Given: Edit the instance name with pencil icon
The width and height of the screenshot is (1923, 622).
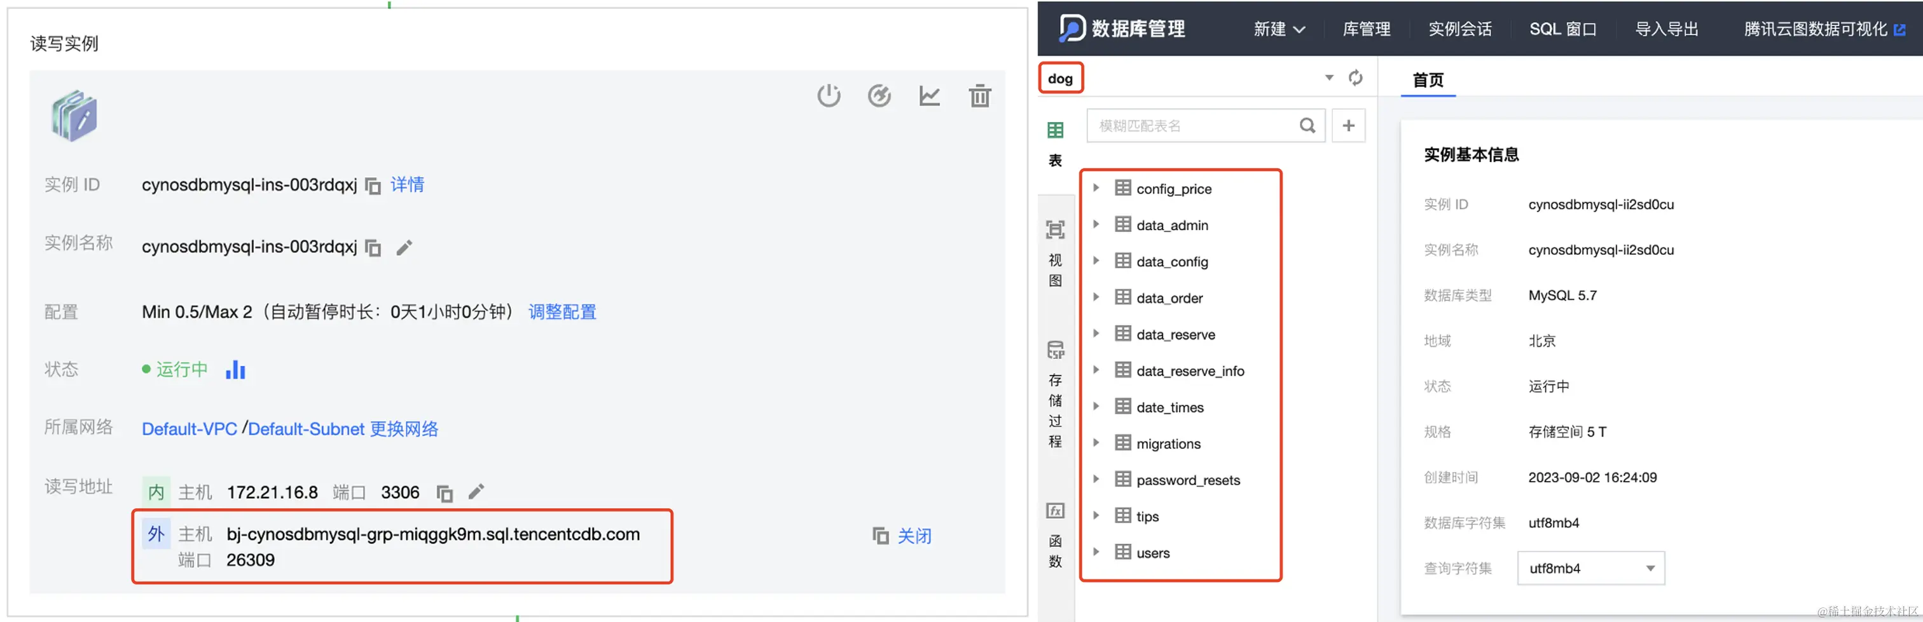Looking at the screenshot, I should click(x=404, y=248).
